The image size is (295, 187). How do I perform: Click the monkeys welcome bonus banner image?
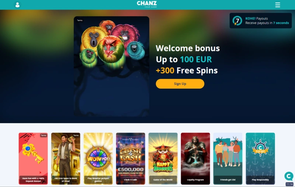[112, 66]
